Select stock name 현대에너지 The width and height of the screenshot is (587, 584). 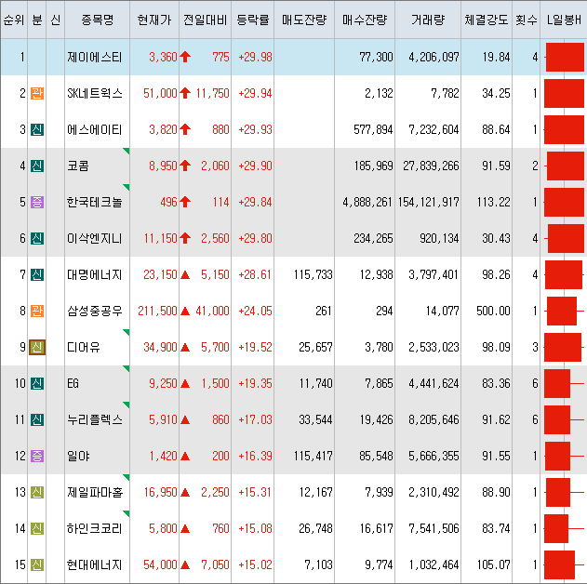pyautogui.click(x=95, y=564)
